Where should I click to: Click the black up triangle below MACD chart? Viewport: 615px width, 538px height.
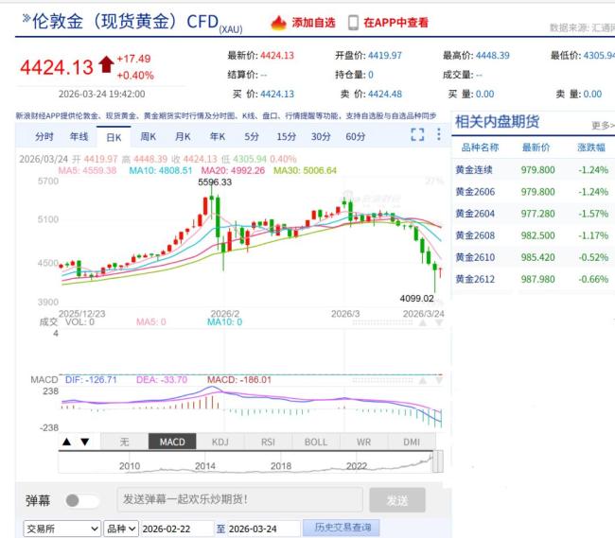66,442
